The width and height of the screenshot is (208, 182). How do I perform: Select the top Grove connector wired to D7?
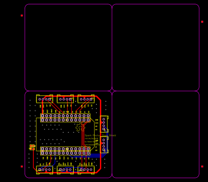(x=45, y=99)
